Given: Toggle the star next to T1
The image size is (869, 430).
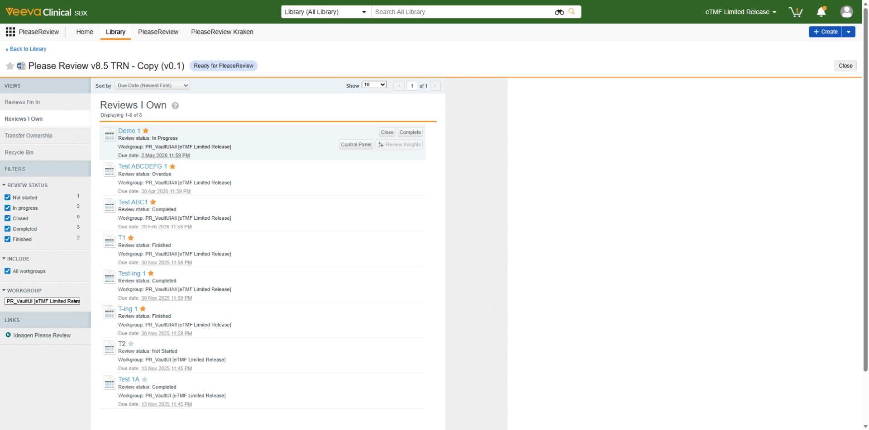Looking at the screenshot, I should point(131,237).
